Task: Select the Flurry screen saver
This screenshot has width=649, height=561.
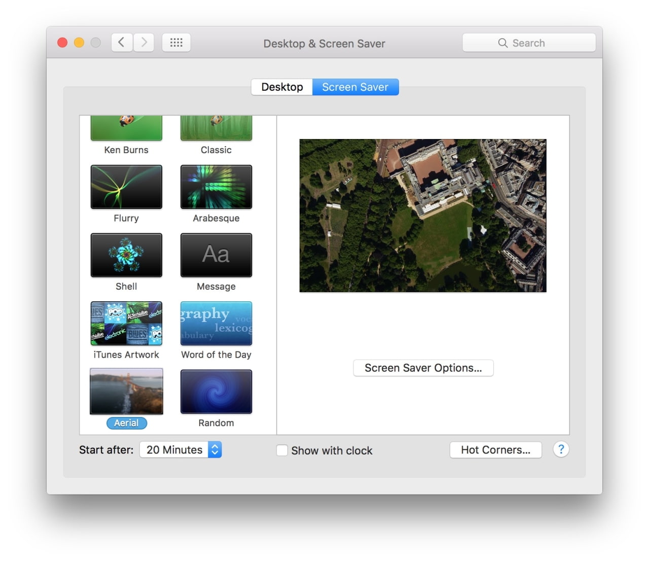Action: click(126, 187)
